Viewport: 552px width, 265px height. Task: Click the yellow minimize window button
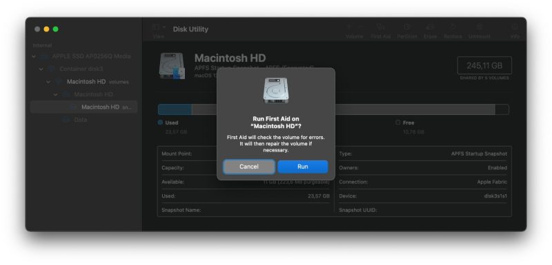click(x=46, y=29)
